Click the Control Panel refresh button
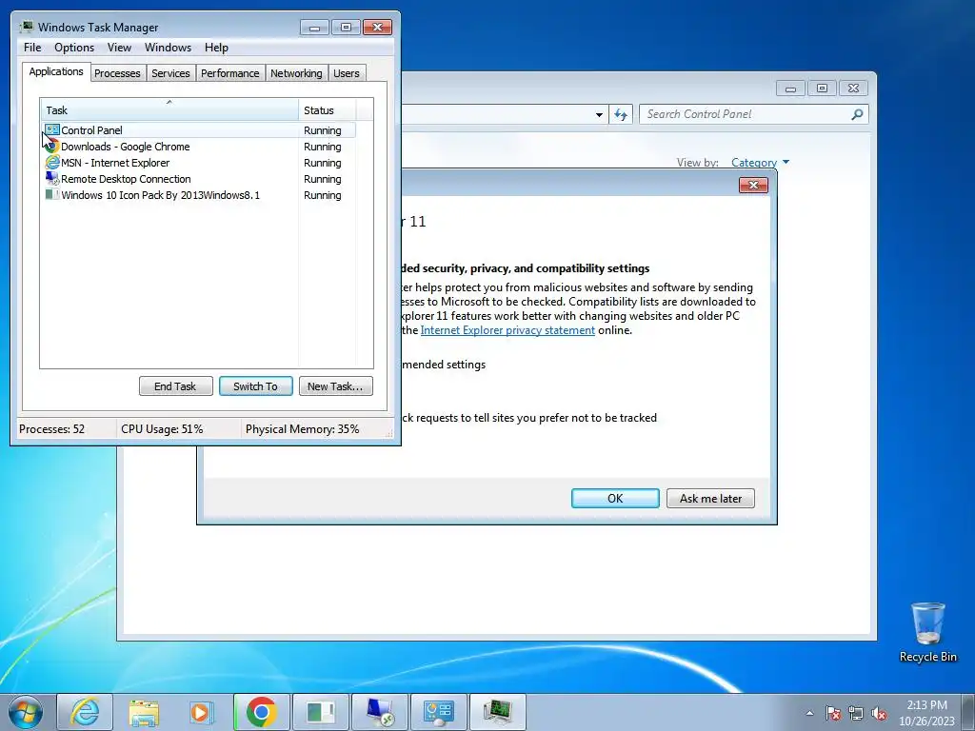The image size is (975, 731). (621, 114)
